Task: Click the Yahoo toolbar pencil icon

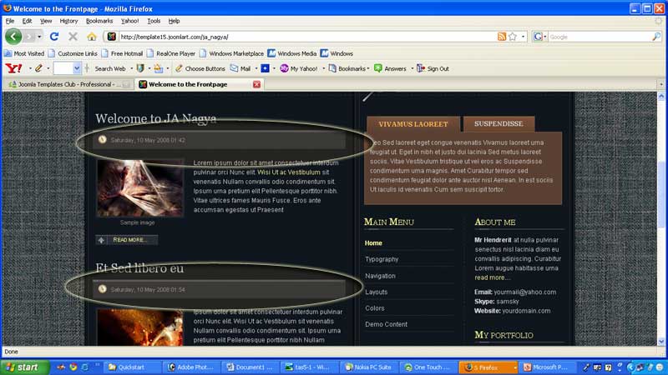Action: (38, 68)
